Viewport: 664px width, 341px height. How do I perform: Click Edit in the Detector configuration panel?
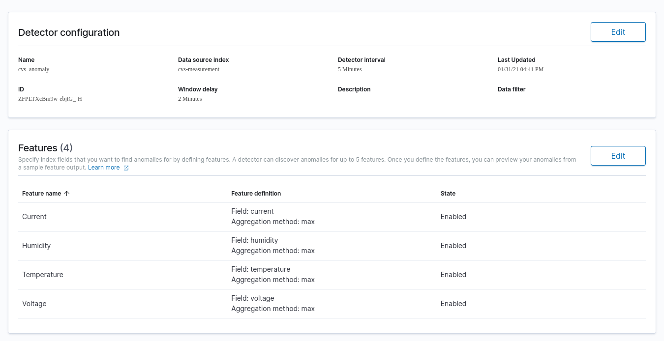pos(618,32)
